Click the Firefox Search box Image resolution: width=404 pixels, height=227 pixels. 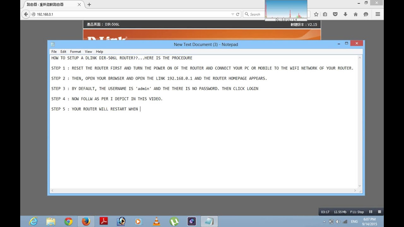(x=254, y=14)
